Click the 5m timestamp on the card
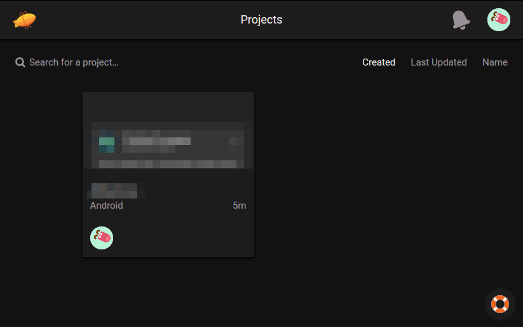 tap(239, 205)
